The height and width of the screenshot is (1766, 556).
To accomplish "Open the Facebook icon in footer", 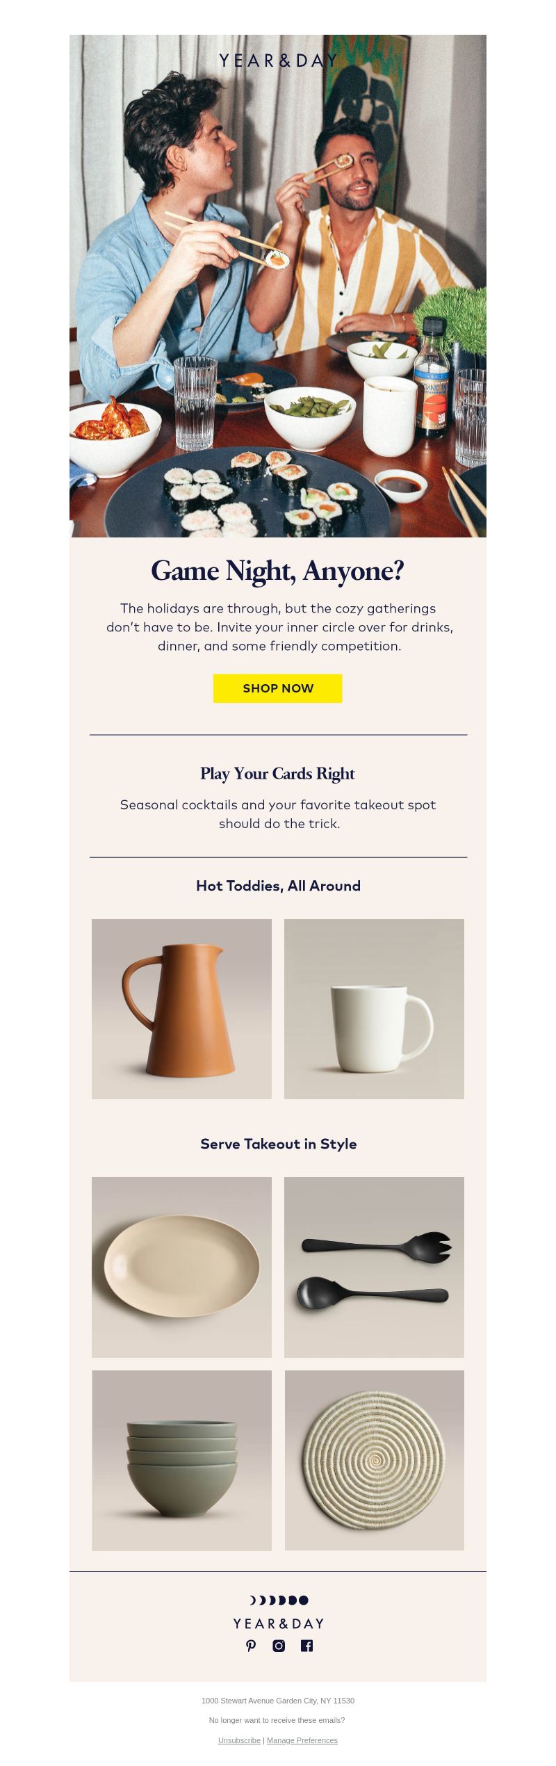I will (306, 1646).
